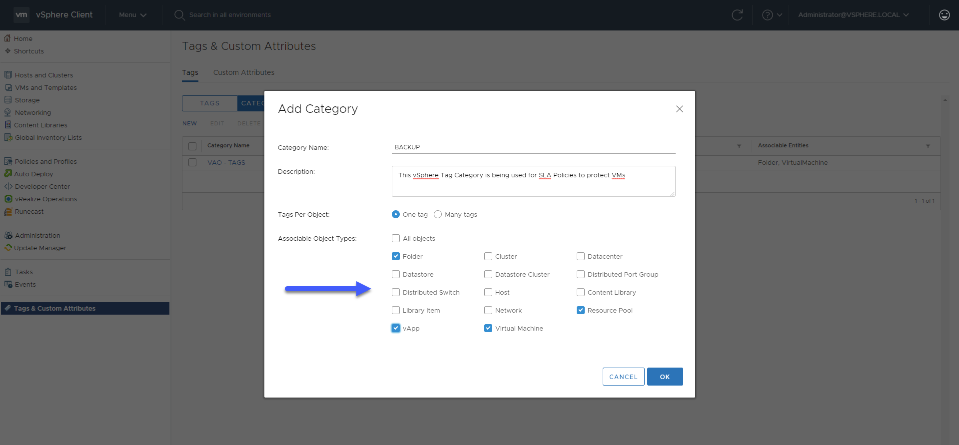Click the refresh icon in top bar

point(737,15)
